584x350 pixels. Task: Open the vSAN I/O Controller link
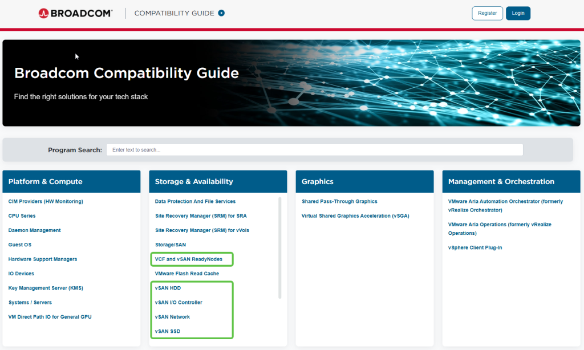179,303
